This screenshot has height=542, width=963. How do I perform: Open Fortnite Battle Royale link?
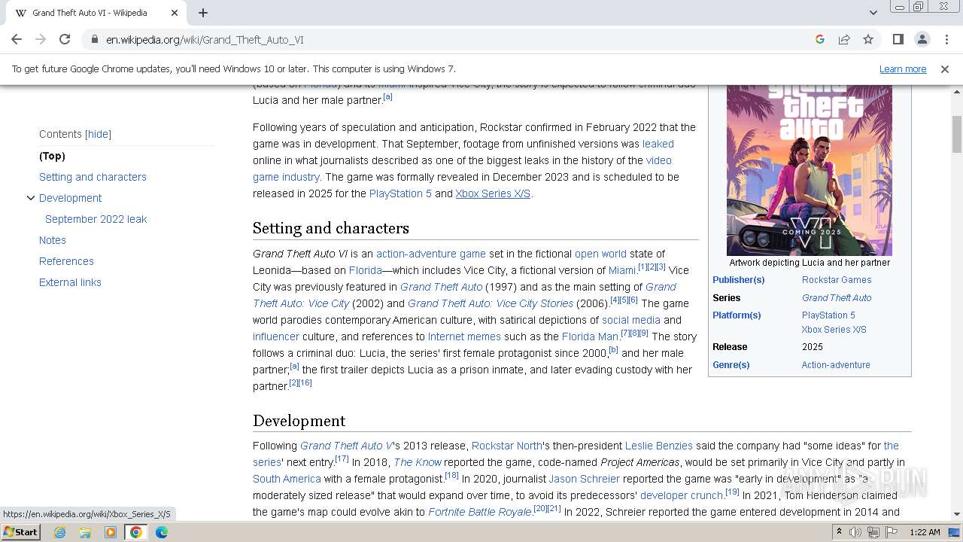[480, 512]
